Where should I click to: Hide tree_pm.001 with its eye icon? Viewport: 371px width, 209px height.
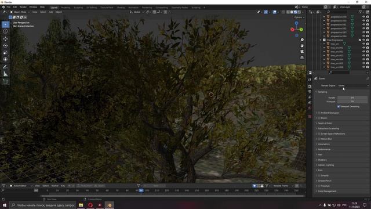point(363,48)
